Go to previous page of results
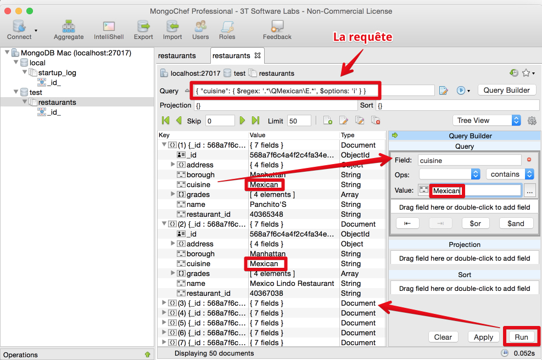Screen dimensions: 542x360 tap(178, 121)
